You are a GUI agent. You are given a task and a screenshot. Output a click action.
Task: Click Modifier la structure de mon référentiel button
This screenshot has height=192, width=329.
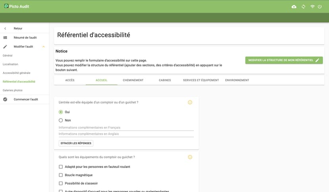[284, 60]
